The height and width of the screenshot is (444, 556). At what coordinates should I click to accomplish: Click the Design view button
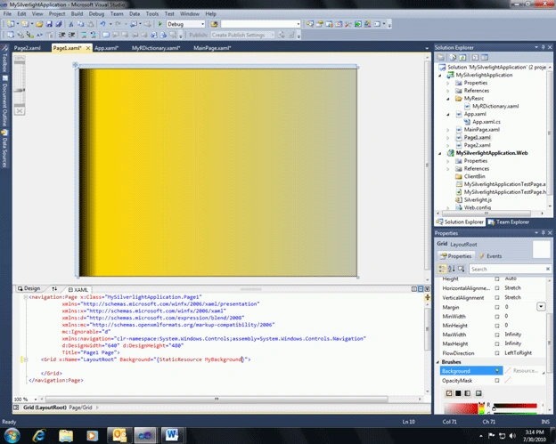point(29,288)
